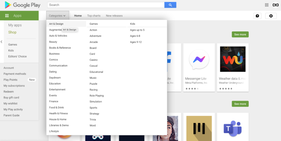
Task: Switch to the Top charts tab
Action: coord(94,16)
